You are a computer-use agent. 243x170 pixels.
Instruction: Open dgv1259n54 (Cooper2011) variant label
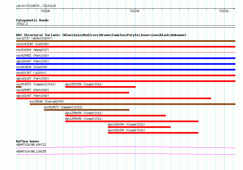tap(84, 119)
